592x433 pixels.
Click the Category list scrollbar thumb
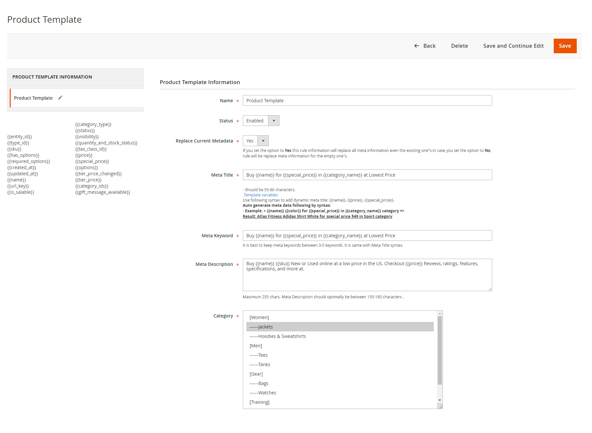point(440,350)
